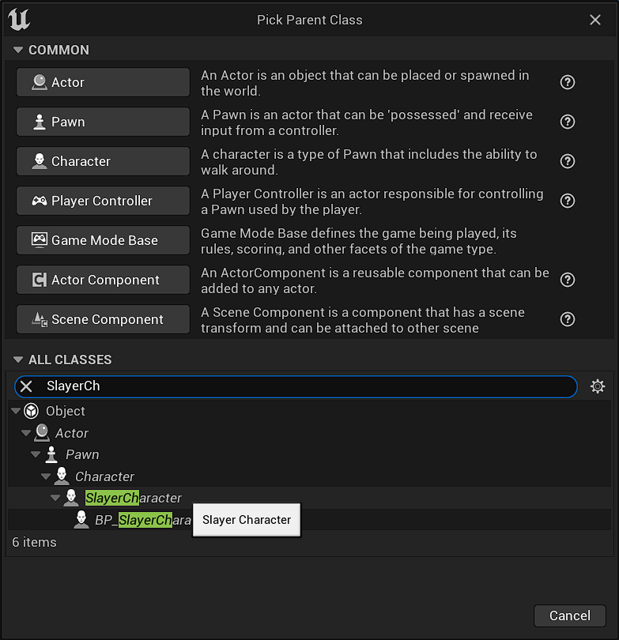Clear the SlayerCh search text
The height and width of the screenshot is (640, 619).
click(x=26, y=386)
